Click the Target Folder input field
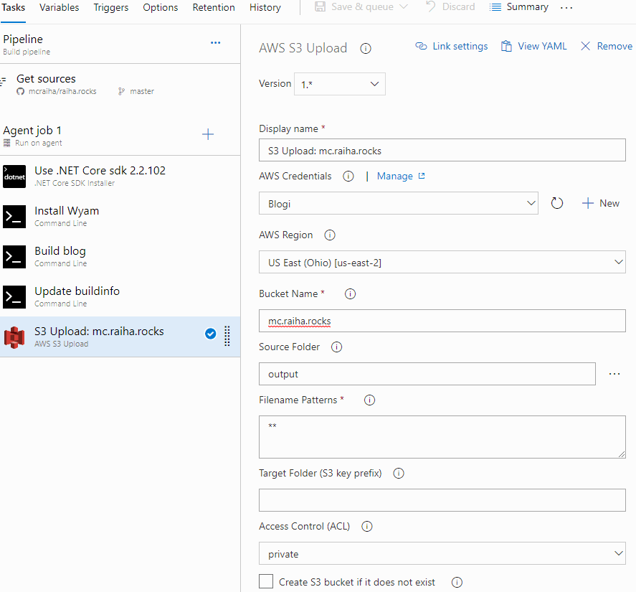 (442, 499)
